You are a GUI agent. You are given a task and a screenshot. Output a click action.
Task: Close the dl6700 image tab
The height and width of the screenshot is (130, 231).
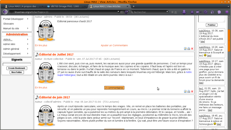[85, 6]
